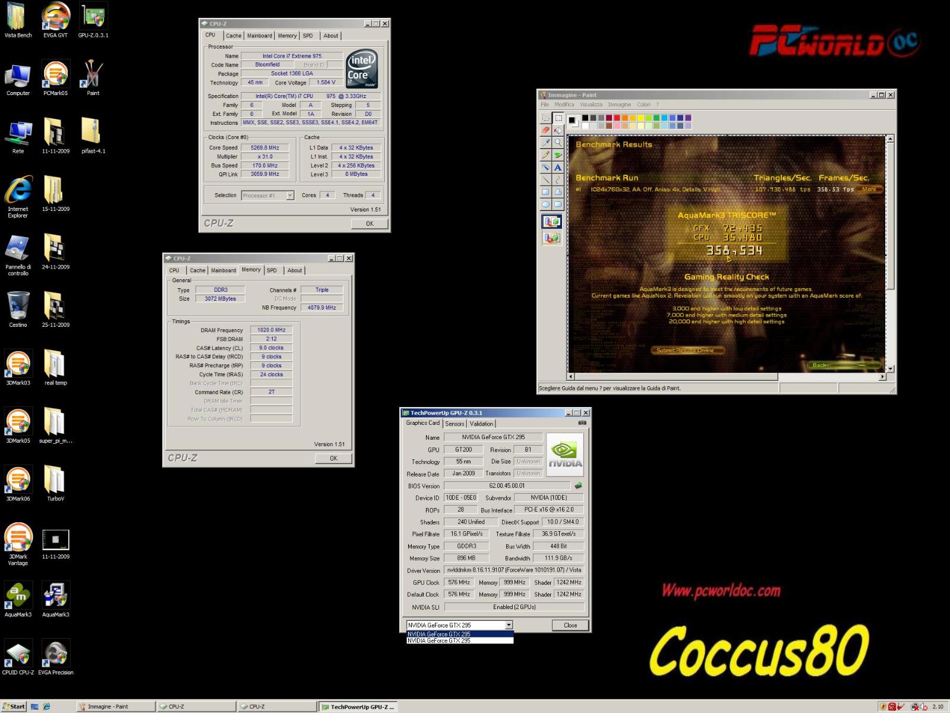Choose the Fill With Color bucket tool

click(x=558, y=130)
